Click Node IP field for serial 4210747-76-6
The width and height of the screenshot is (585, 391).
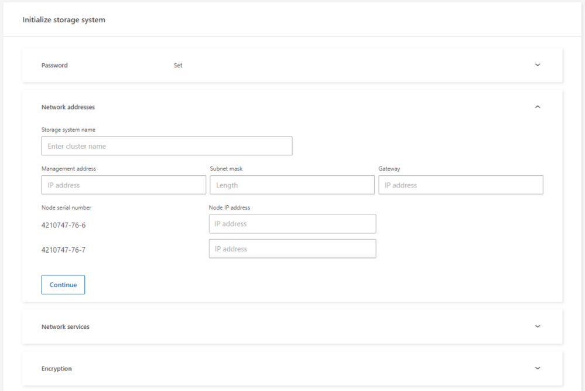click(292, 224)
